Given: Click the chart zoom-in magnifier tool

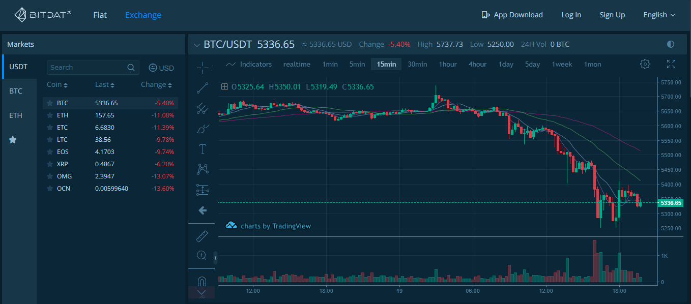Looking at the screenshot, I should (201, 255).
